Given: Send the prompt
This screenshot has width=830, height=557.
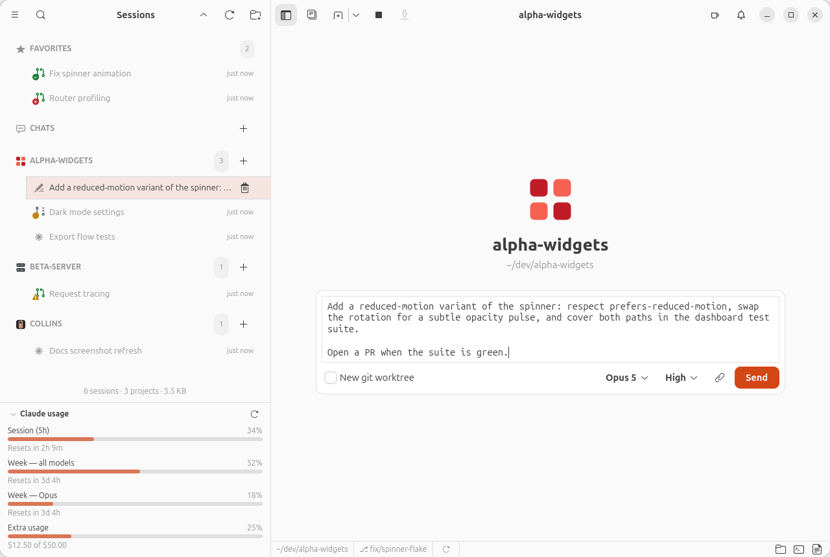Looking at the screenshot, I should coord(757,378).
